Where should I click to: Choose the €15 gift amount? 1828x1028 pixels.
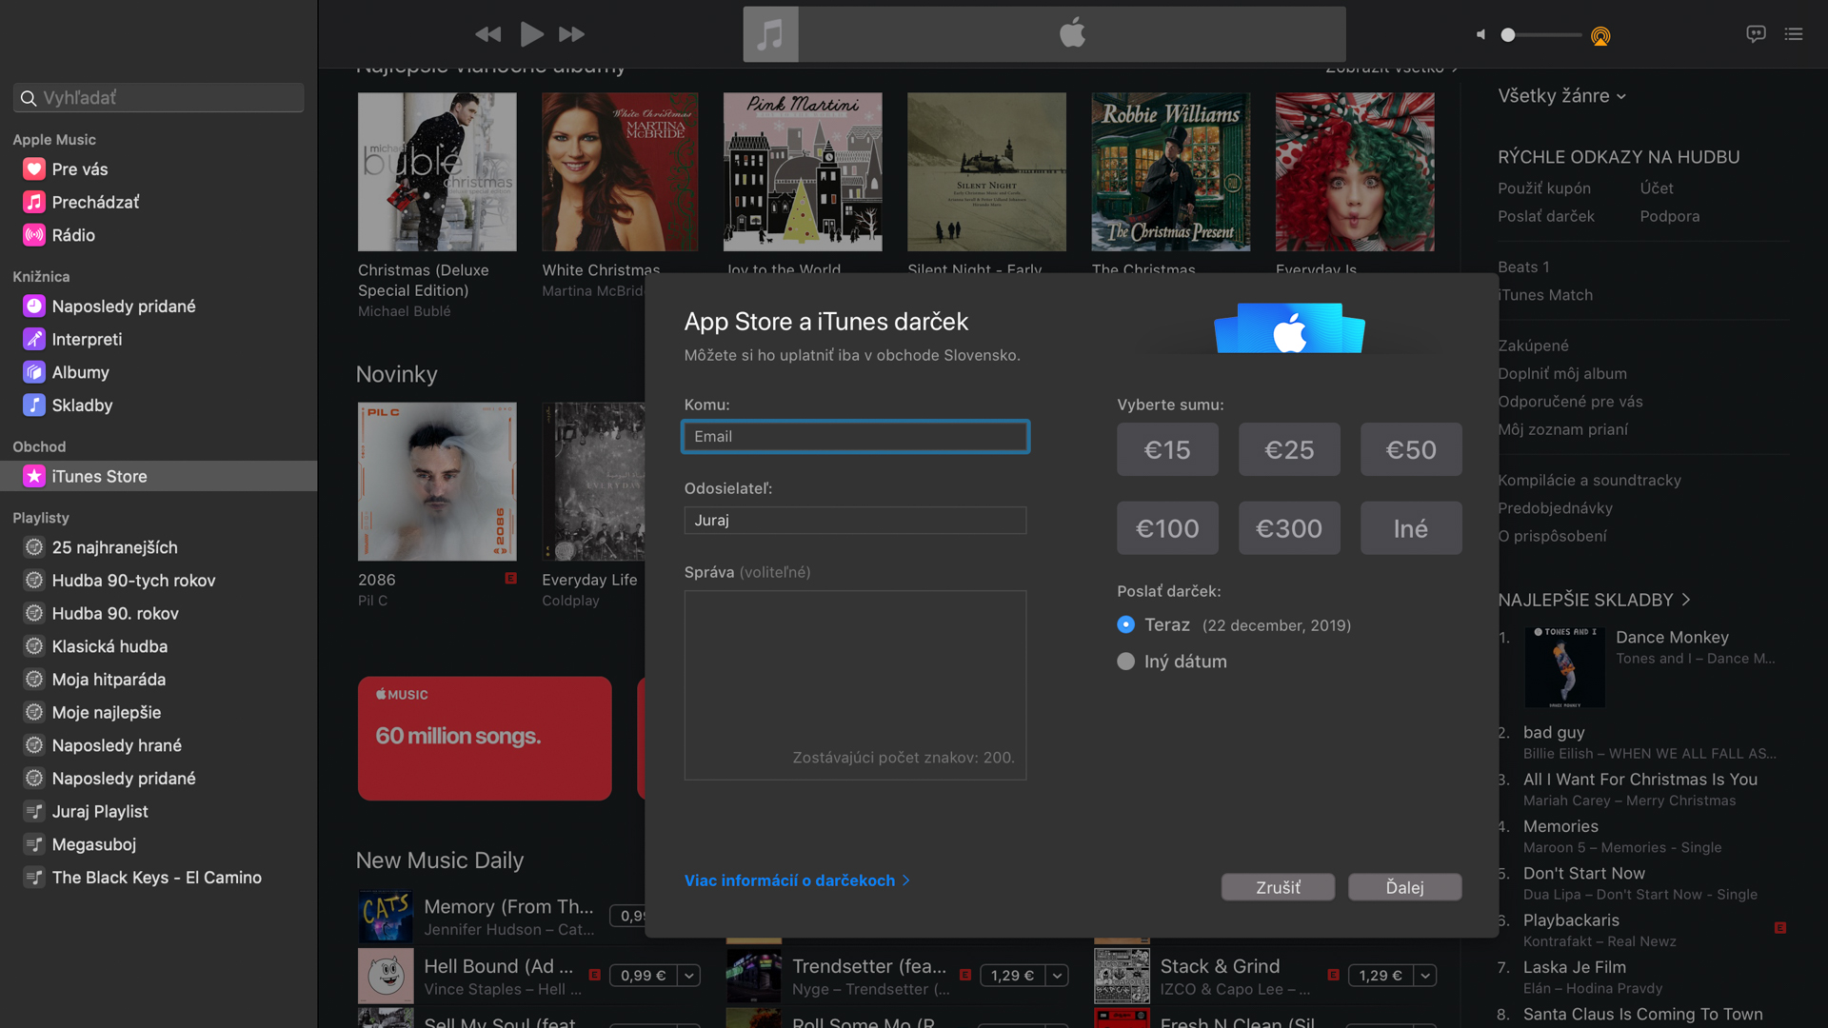(1167, 449)
